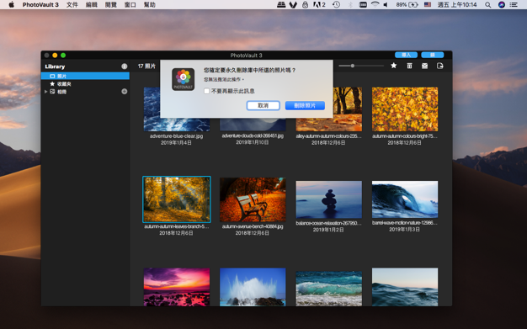Open the 幫助 menu

click(x=150, y=5)
